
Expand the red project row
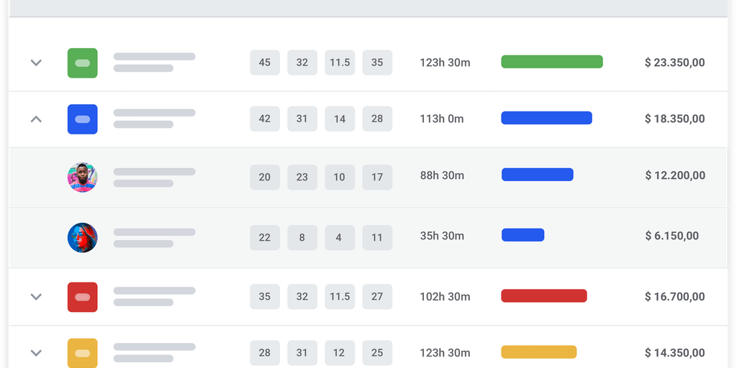click(x=36, y=297)
